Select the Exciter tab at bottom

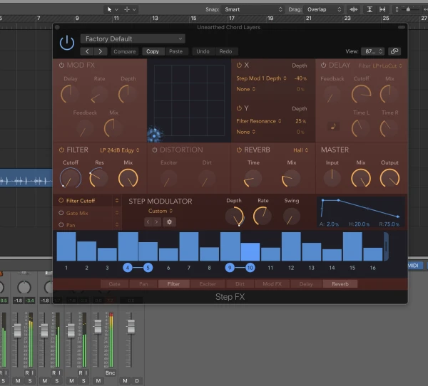click(x=208, y=284)
